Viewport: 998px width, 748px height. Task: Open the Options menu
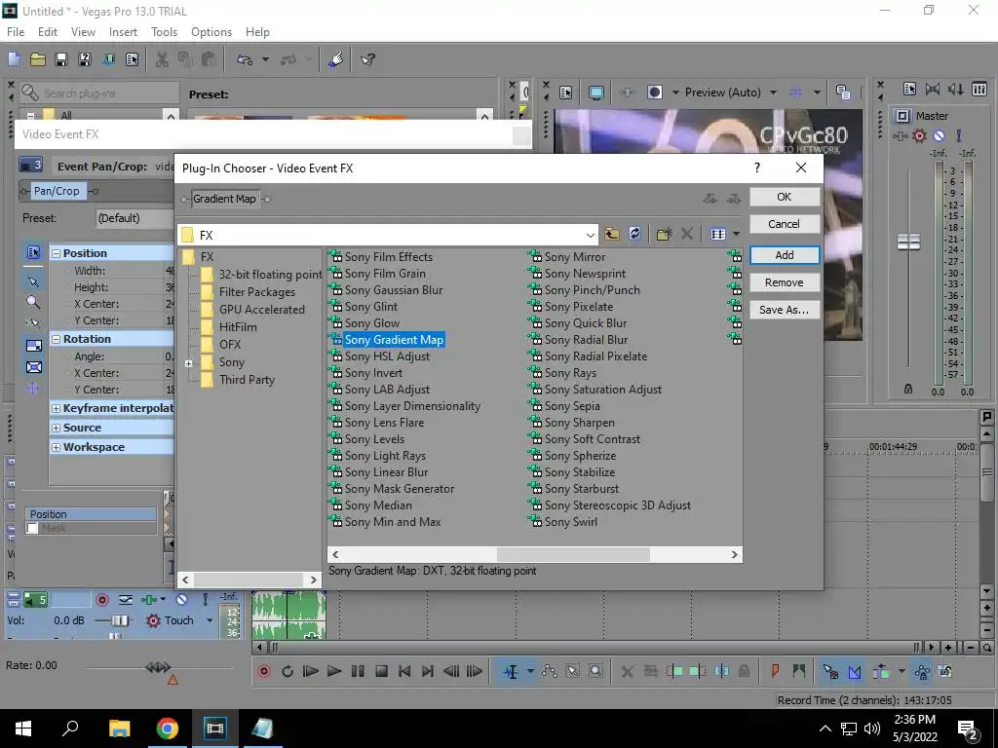pos(211,32)
